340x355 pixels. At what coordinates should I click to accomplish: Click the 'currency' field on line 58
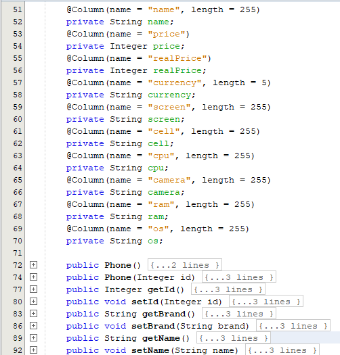pos(169,95)
